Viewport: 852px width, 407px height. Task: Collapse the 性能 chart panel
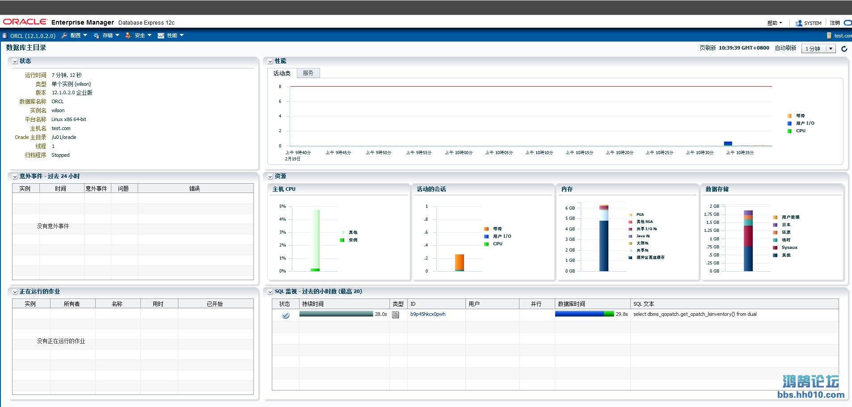click(x=270, y=61)
